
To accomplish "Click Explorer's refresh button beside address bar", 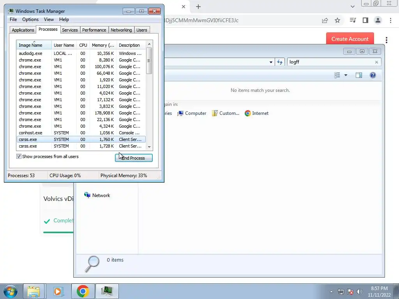I will tap(280, 62).
